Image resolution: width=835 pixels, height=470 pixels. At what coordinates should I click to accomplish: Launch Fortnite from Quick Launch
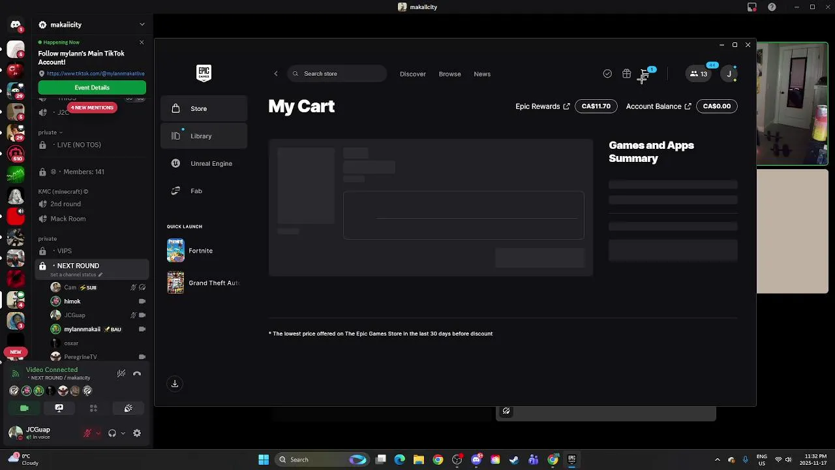(204, 251)
